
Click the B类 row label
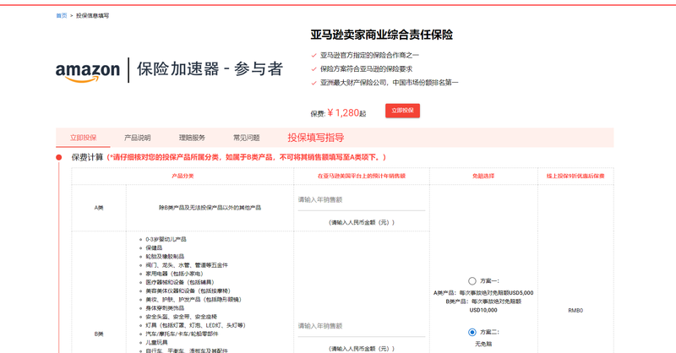99,334
